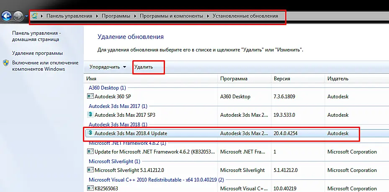
Task: Go to Панель управления breadcrumb
Action: [69, 16]
